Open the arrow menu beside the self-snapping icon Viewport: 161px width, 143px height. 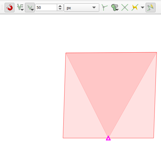point(143,7)
